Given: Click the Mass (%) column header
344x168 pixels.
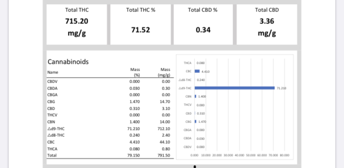Looking at the screenshot, I should [135, 72].
